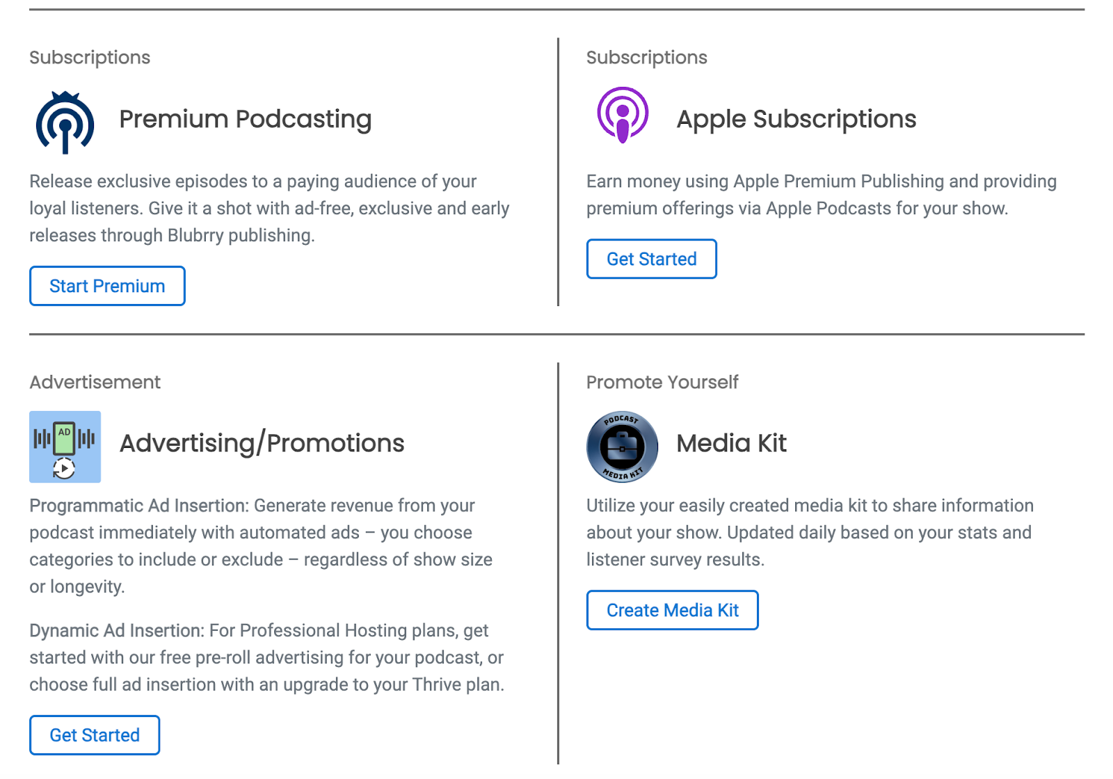Screen dimensions: 1113x779
Task: Click the Advertisement section label
Action: click(95, 382)
